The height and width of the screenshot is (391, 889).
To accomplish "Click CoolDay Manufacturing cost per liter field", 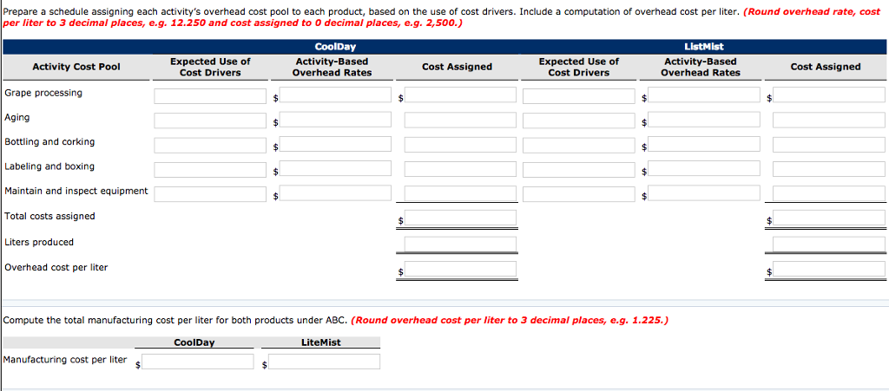I will pos(198,362).
